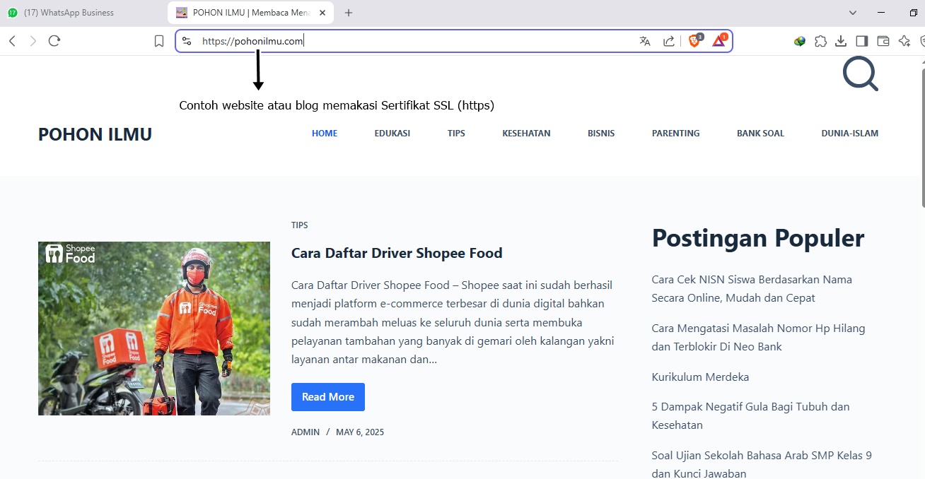Open the Brave Wallet icon
Screen dimensions: 925x479
[x=883, y=41]
